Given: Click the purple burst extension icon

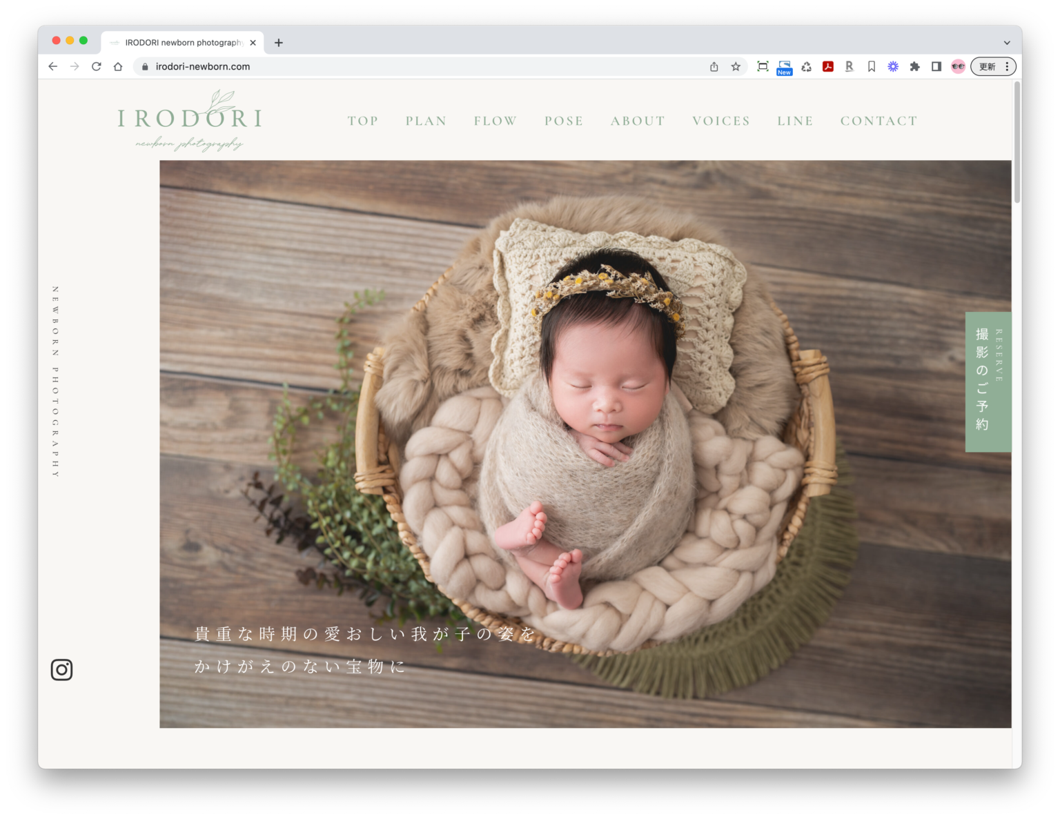Looking at the screenshot, I should pyautogui.click(x=892, y=66).
